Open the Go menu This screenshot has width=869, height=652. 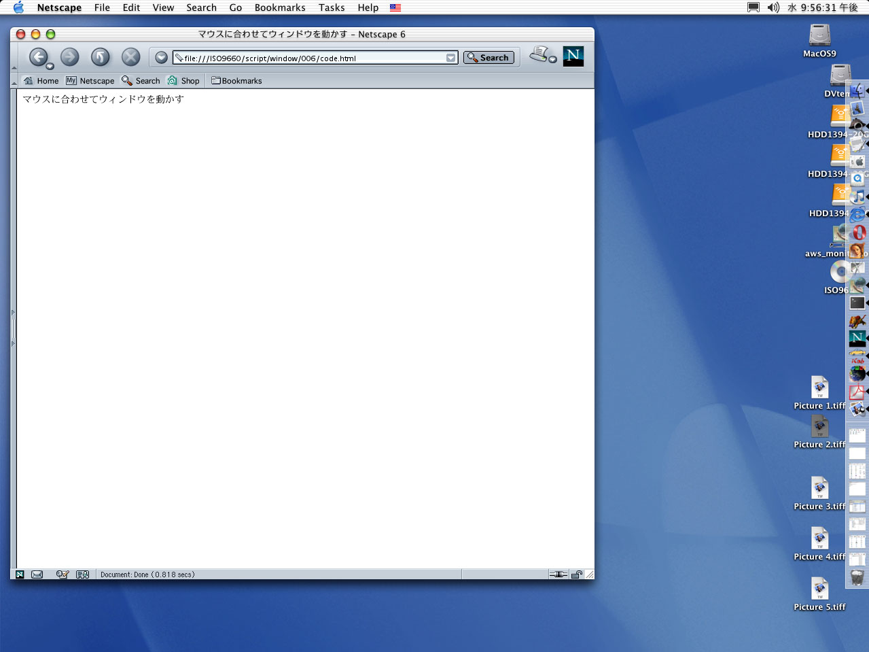tap(236, 7)
